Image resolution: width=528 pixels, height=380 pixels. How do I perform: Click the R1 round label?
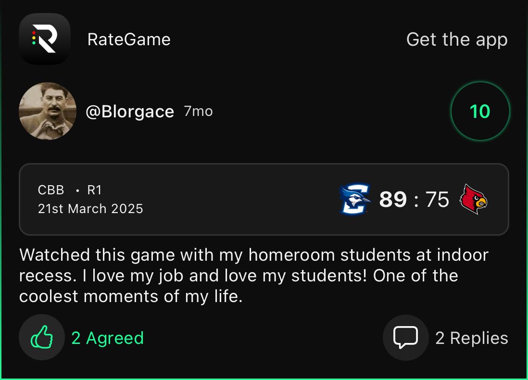pos(94,190)
